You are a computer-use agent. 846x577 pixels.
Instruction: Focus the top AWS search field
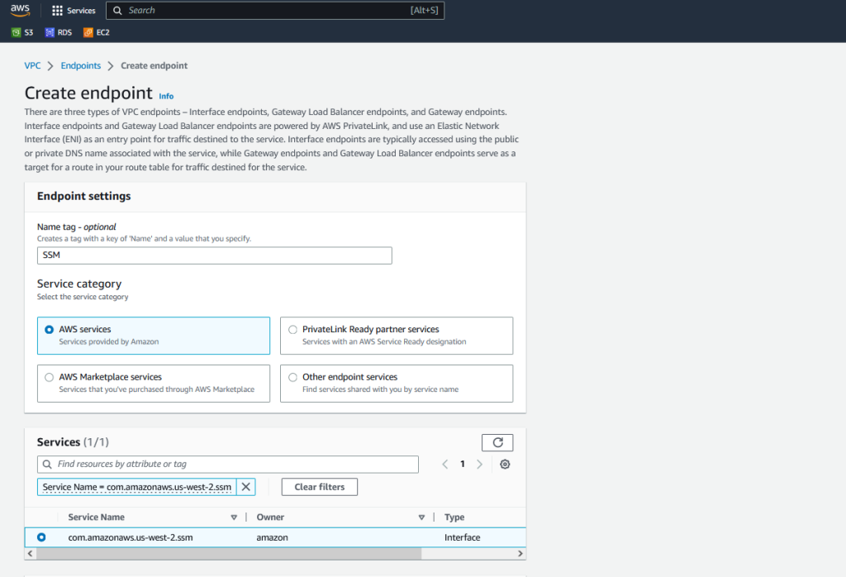click(x=275, y=10)
